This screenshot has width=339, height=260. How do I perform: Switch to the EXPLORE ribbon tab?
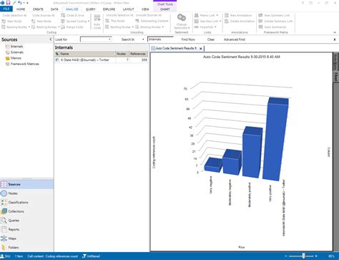(109, 9)
